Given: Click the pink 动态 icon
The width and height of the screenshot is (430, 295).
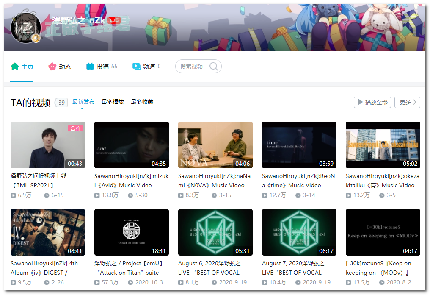Looking at the screenshot, I should 52,67.
